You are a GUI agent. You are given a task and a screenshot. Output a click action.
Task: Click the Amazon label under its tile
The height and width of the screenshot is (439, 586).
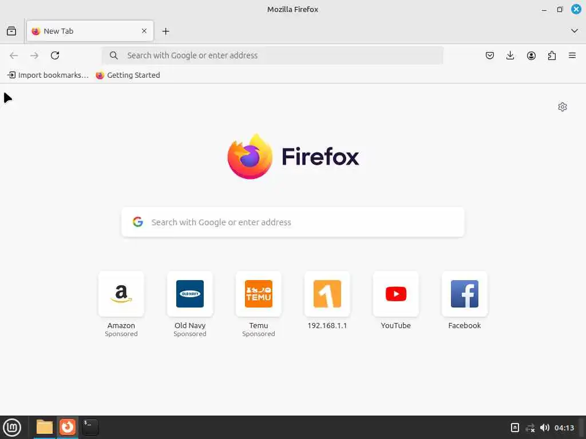click(121, 325)
